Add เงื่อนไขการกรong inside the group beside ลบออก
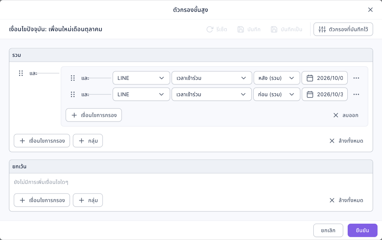Screen dimensions: 382x240 pyautogui.click(x=94, y=115)
